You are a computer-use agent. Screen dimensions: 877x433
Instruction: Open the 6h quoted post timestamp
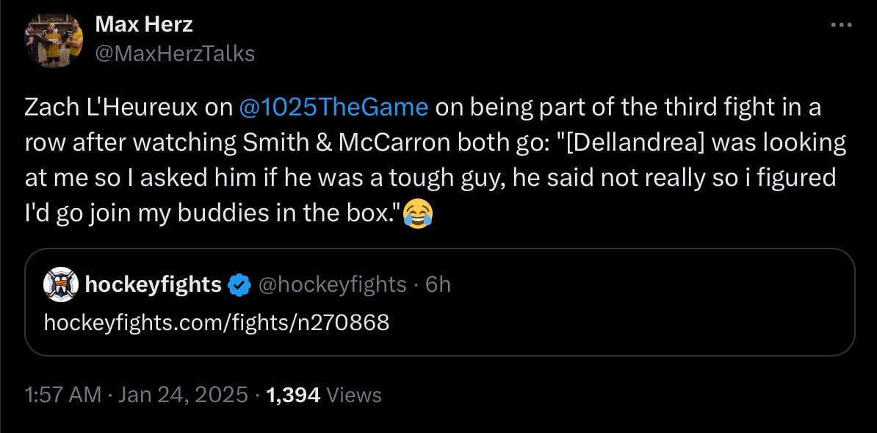[x=438, y=285]
